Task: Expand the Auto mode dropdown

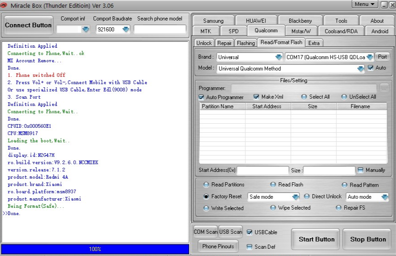Action: point(385,197)
